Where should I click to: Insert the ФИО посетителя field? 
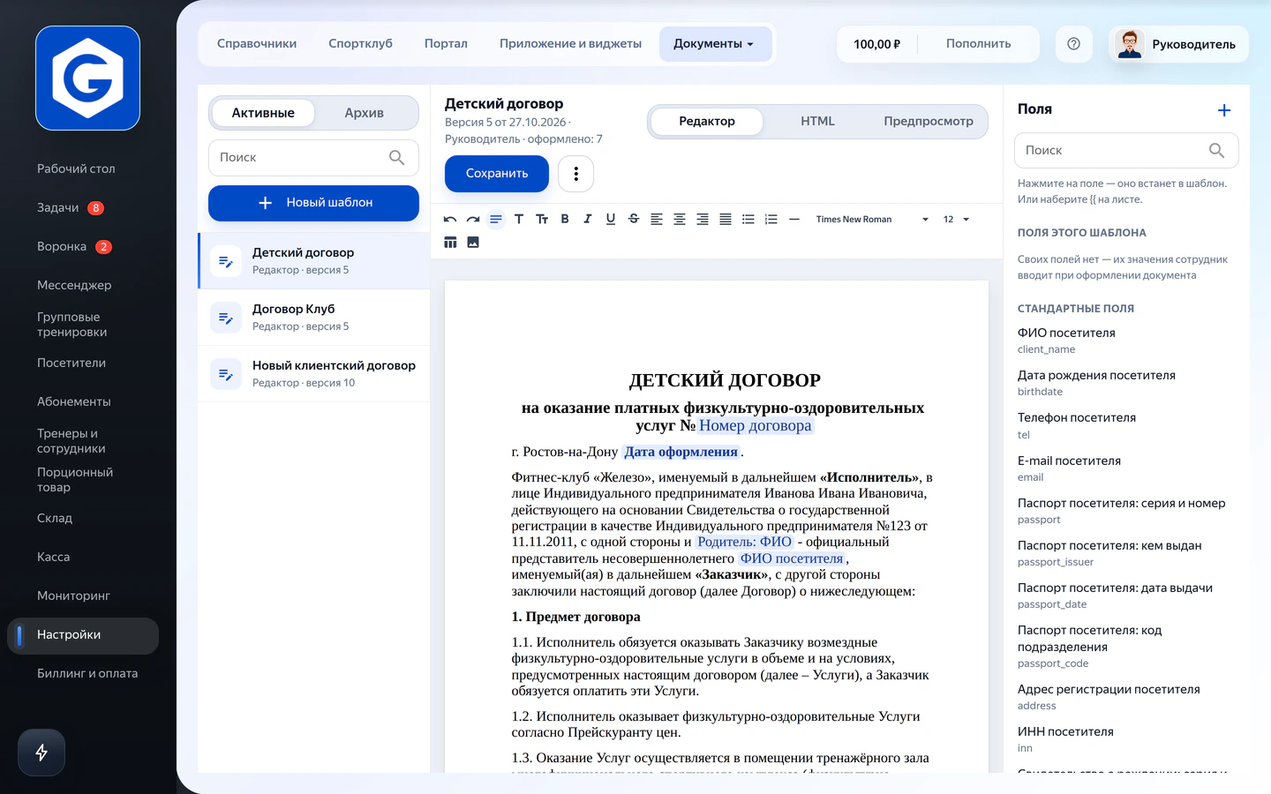click(1125, 341)
